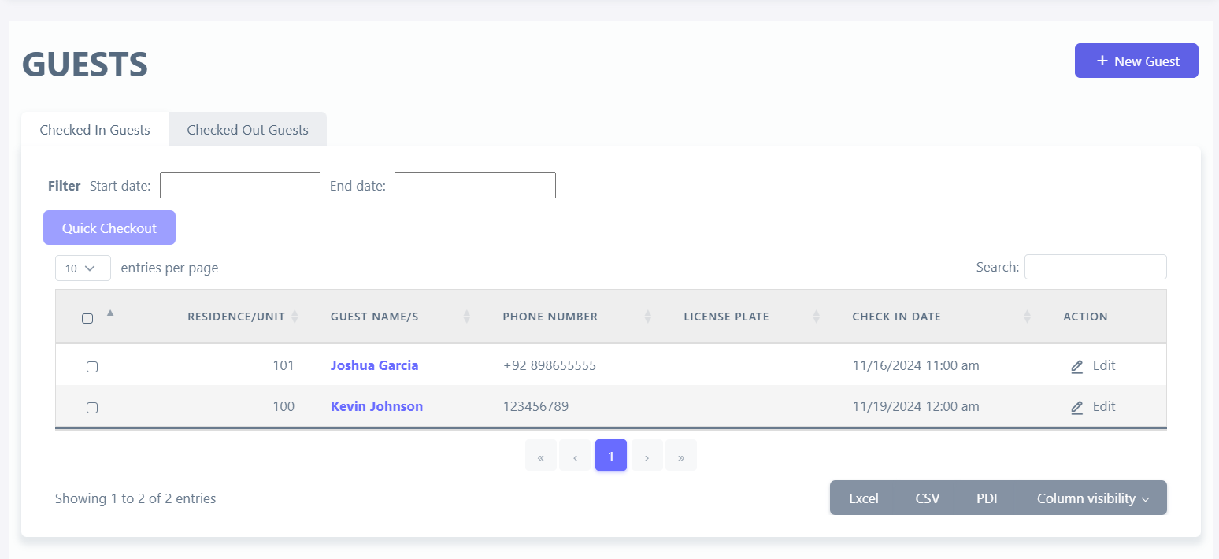Viewport: 1219px width, 559px height.
Task: Toggle the select-all checkbox in table header
Action: point(87,318)
